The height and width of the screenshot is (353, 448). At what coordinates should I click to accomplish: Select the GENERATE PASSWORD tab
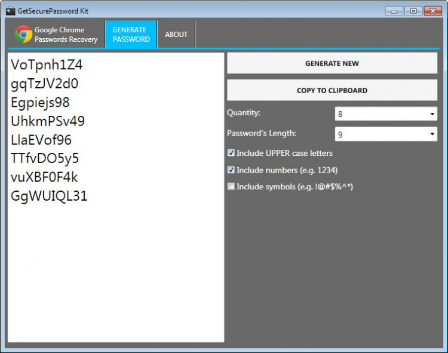tap(131, 34)
